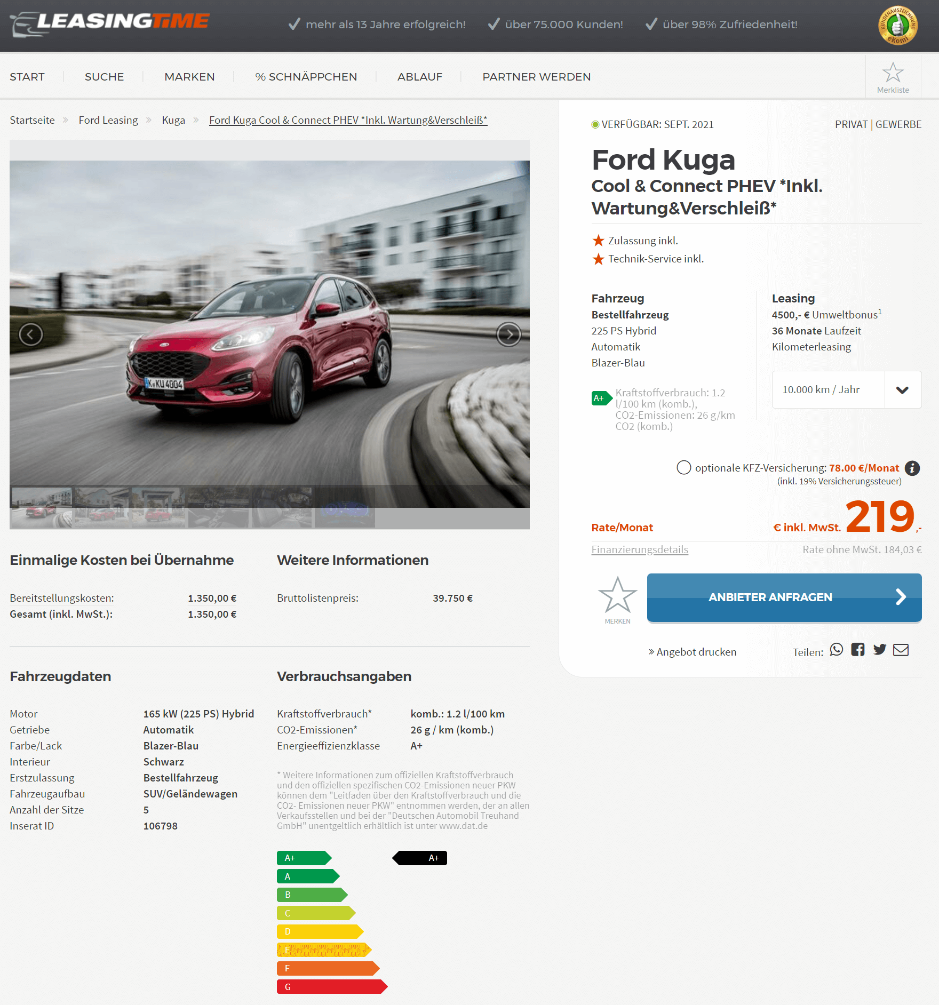Select sixth gallery thumbnail dashboard
The image size is (939, 1005).
click(x=345, y=507)
